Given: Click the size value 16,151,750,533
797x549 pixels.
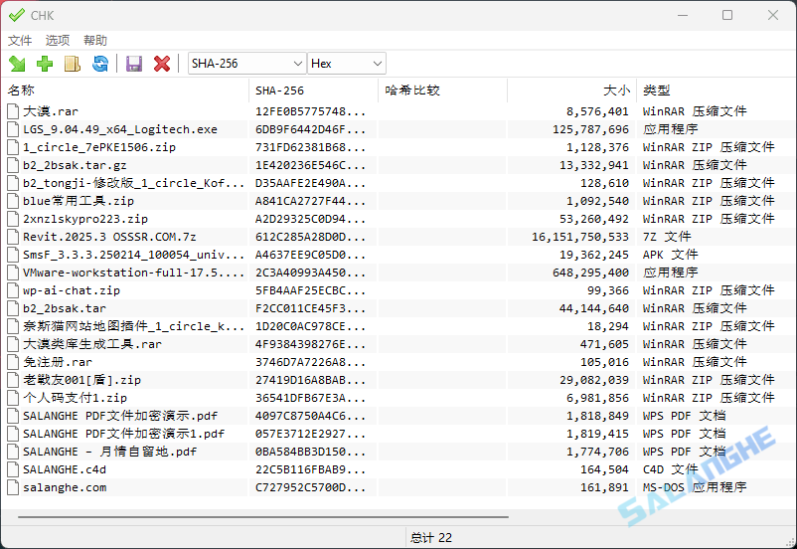Looking at the screenshot, I should (580, 237).
